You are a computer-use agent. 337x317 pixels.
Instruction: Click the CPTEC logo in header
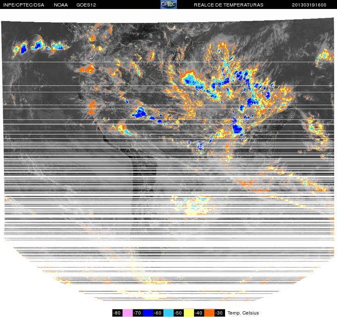(169, 4)
